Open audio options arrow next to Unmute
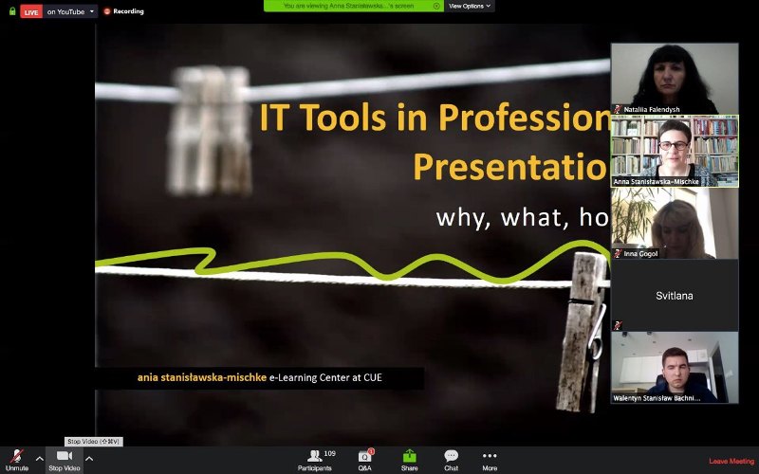759x474 pixels. click(40, 459)
